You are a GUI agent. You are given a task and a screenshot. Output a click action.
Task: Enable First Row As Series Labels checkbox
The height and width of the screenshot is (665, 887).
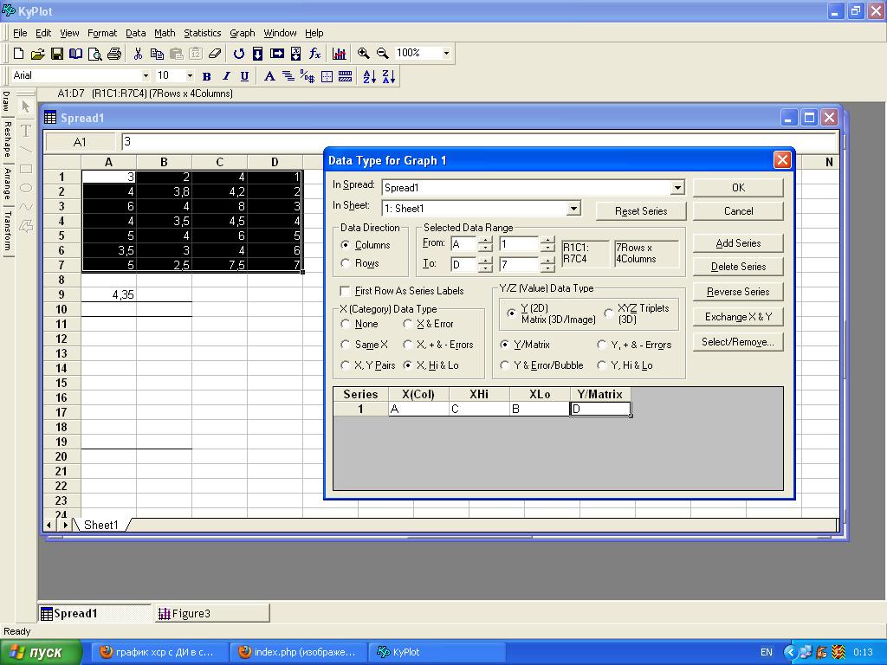pos(346,291)
